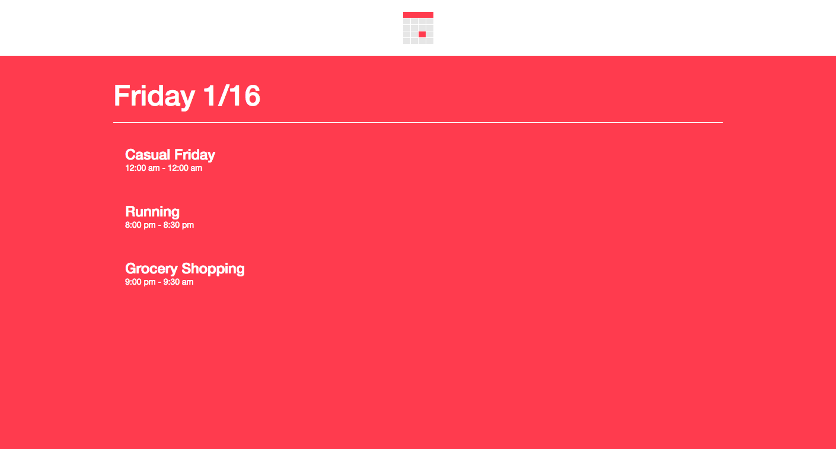Image resolution: width=836 pixels, height=449 pixels.
Task: Click the calendar icon in the header
Action: (x=418, y=28)
